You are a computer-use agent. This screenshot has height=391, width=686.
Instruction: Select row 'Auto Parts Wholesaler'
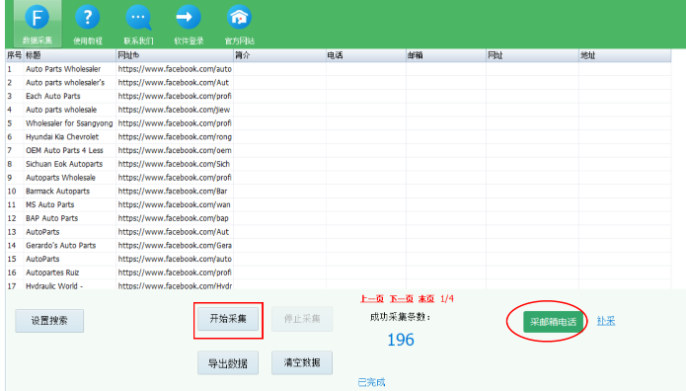339,69
